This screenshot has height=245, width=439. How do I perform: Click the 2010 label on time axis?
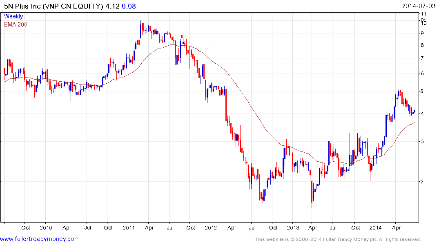(46, 227)
